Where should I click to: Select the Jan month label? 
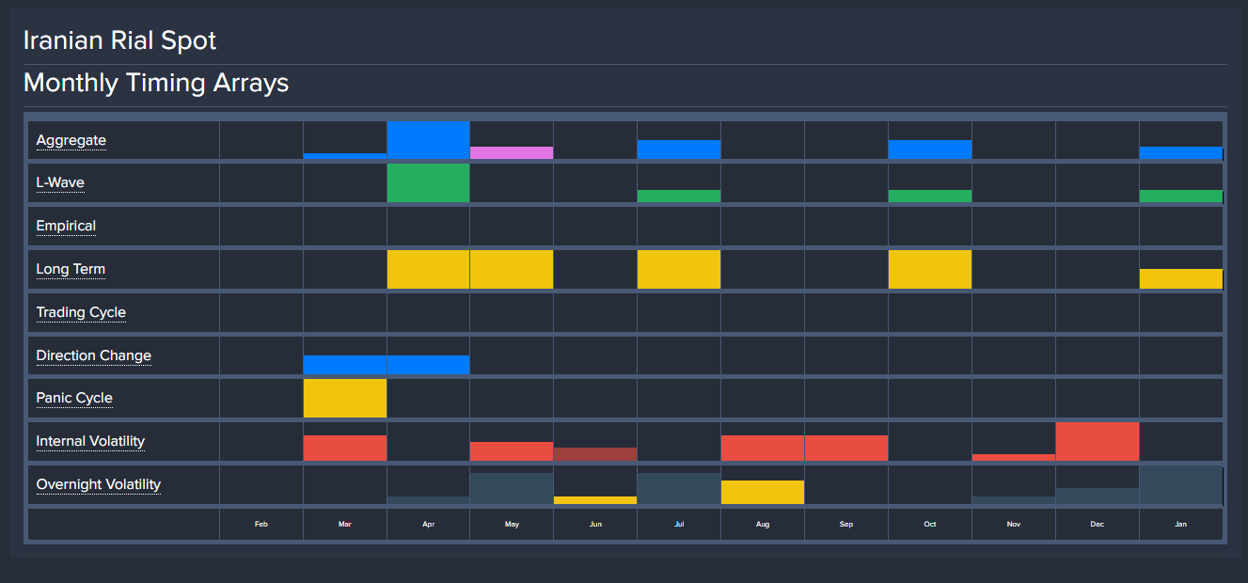pyautogui.click(x=1181, y=524)
